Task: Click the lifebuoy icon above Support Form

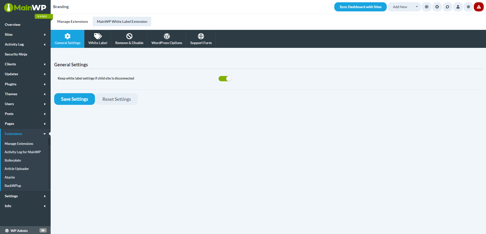Action: 201,36
